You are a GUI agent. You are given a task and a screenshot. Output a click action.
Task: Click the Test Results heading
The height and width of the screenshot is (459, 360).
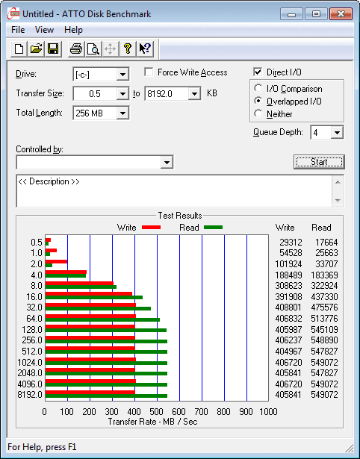[x=180, y=216]
